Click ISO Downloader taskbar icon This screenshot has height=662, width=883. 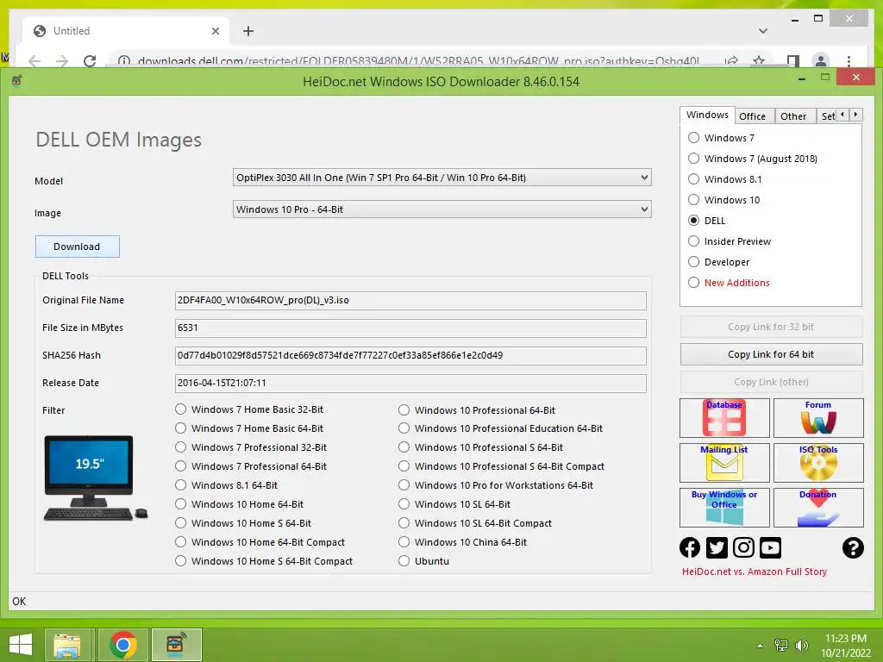tap(176, 645)
